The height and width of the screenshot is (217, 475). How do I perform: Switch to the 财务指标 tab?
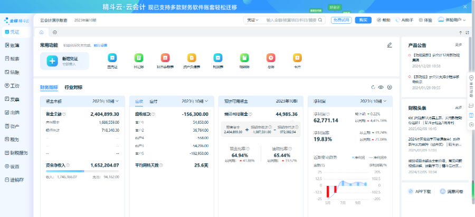(49, 87)
